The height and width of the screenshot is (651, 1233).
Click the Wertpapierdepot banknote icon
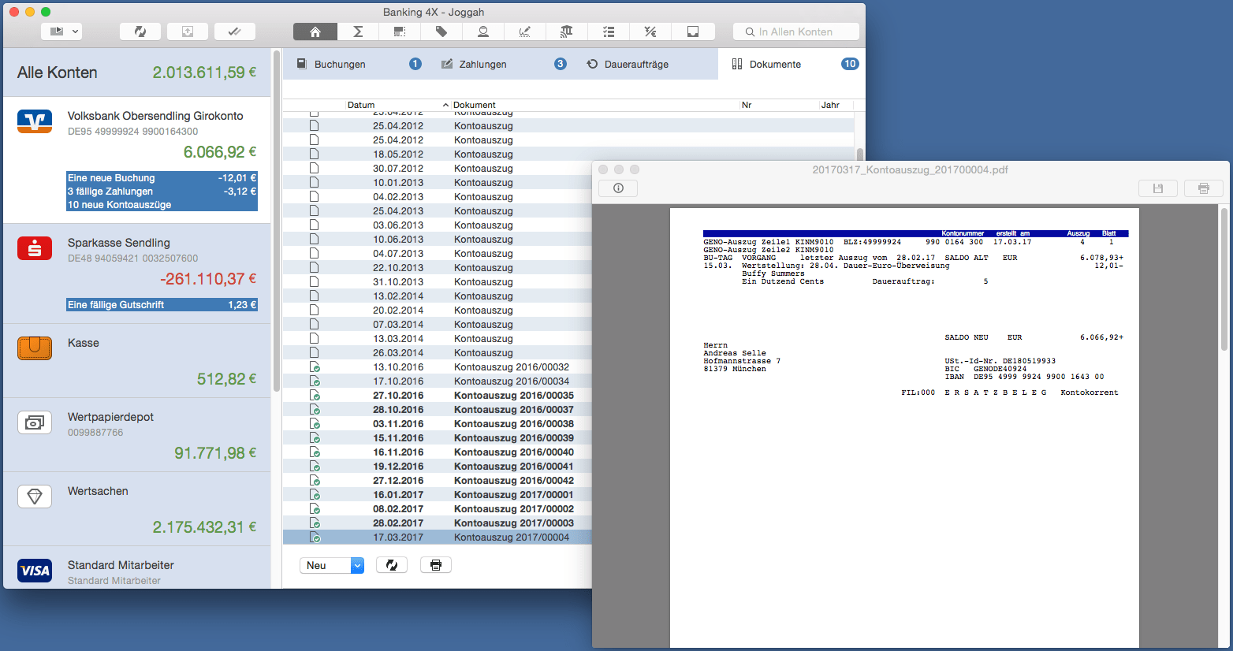pyautogui.click(x=35, y=422)
